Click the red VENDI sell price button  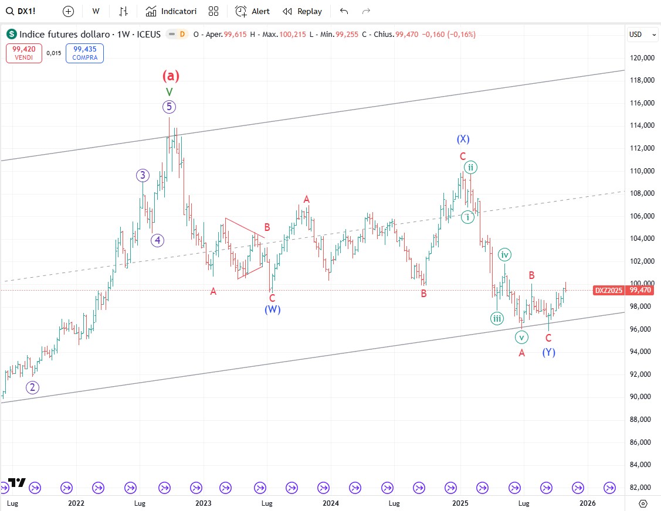click(x=24, y=53)
